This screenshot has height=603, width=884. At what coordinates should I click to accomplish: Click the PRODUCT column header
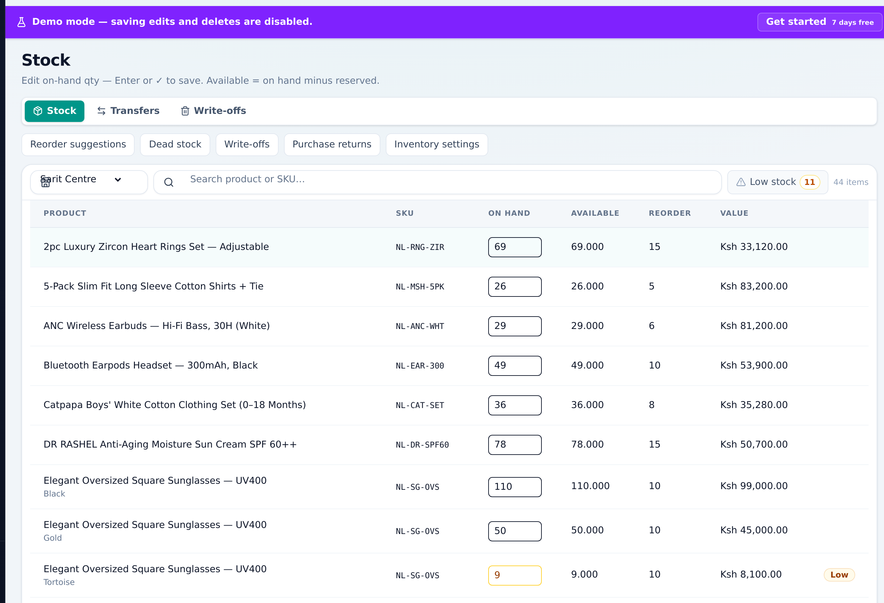65,213
